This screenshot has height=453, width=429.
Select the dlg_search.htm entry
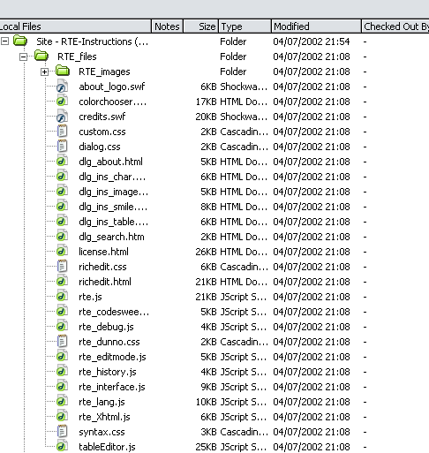pyautogui.click(x=111, y=237)
